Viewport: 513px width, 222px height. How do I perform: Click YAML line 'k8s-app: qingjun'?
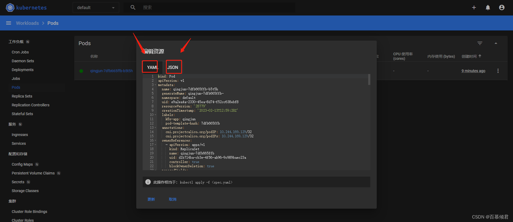(x=180, y=119)
